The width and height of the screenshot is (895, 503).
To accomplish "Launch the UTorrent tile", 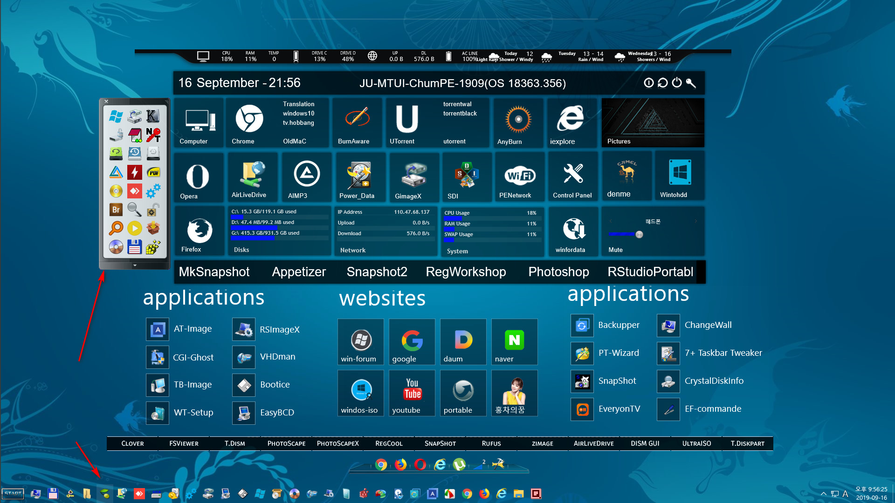I will pos(406,123).
